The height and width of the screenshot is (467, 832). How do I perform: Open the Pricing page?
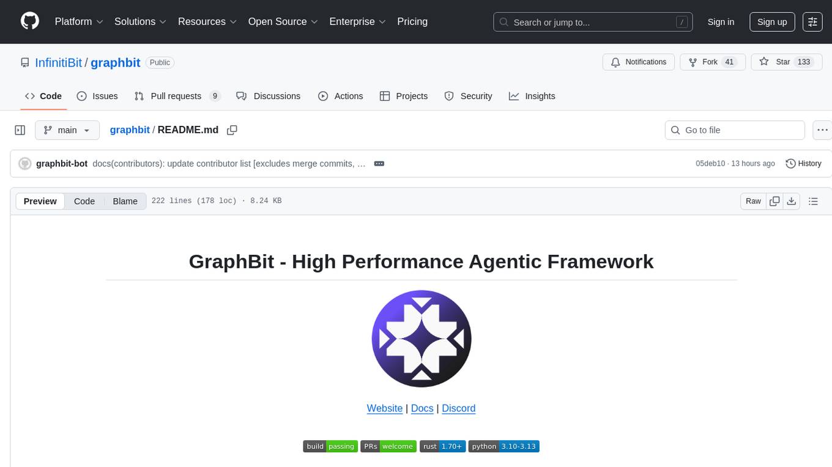point(412,21)
